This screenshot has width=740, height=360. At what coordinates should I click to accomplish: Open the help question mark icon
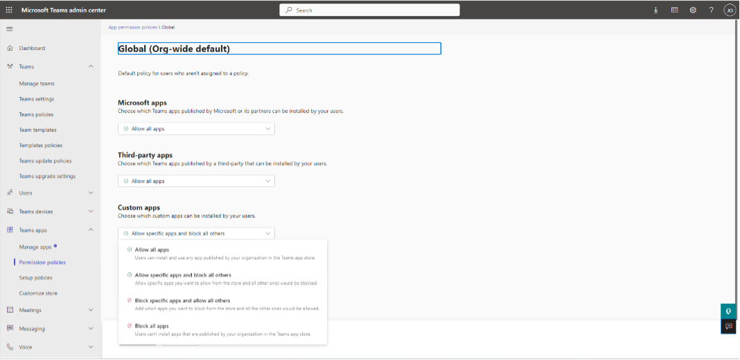coord(711,10)
